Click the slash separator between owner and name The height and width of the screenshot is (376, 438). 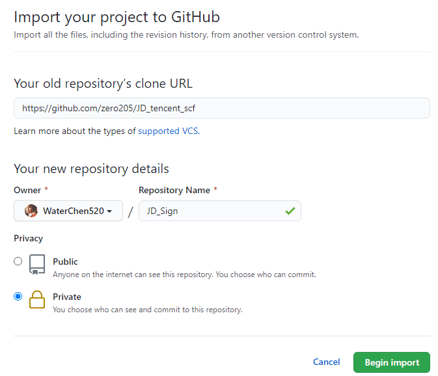point(130,212)
